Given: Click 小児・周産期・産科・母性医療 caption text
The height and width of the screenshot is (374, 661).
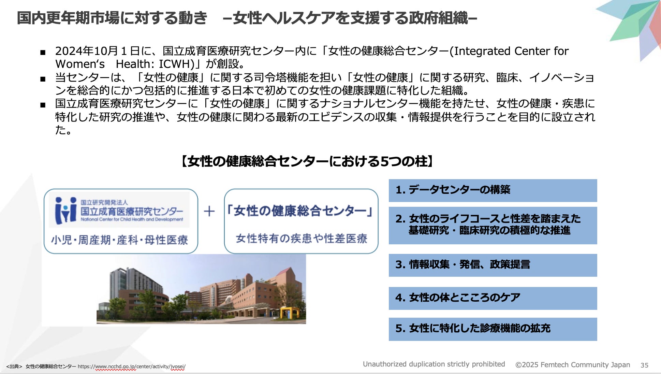Looking at the screenshot, I should coord(120,240).
